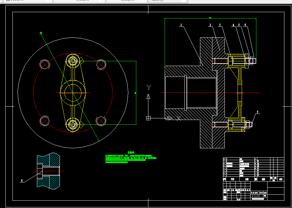Screen dimensions: 292x208
Task: Click the green technical requirements title text
Action: [x=131, y=152]
